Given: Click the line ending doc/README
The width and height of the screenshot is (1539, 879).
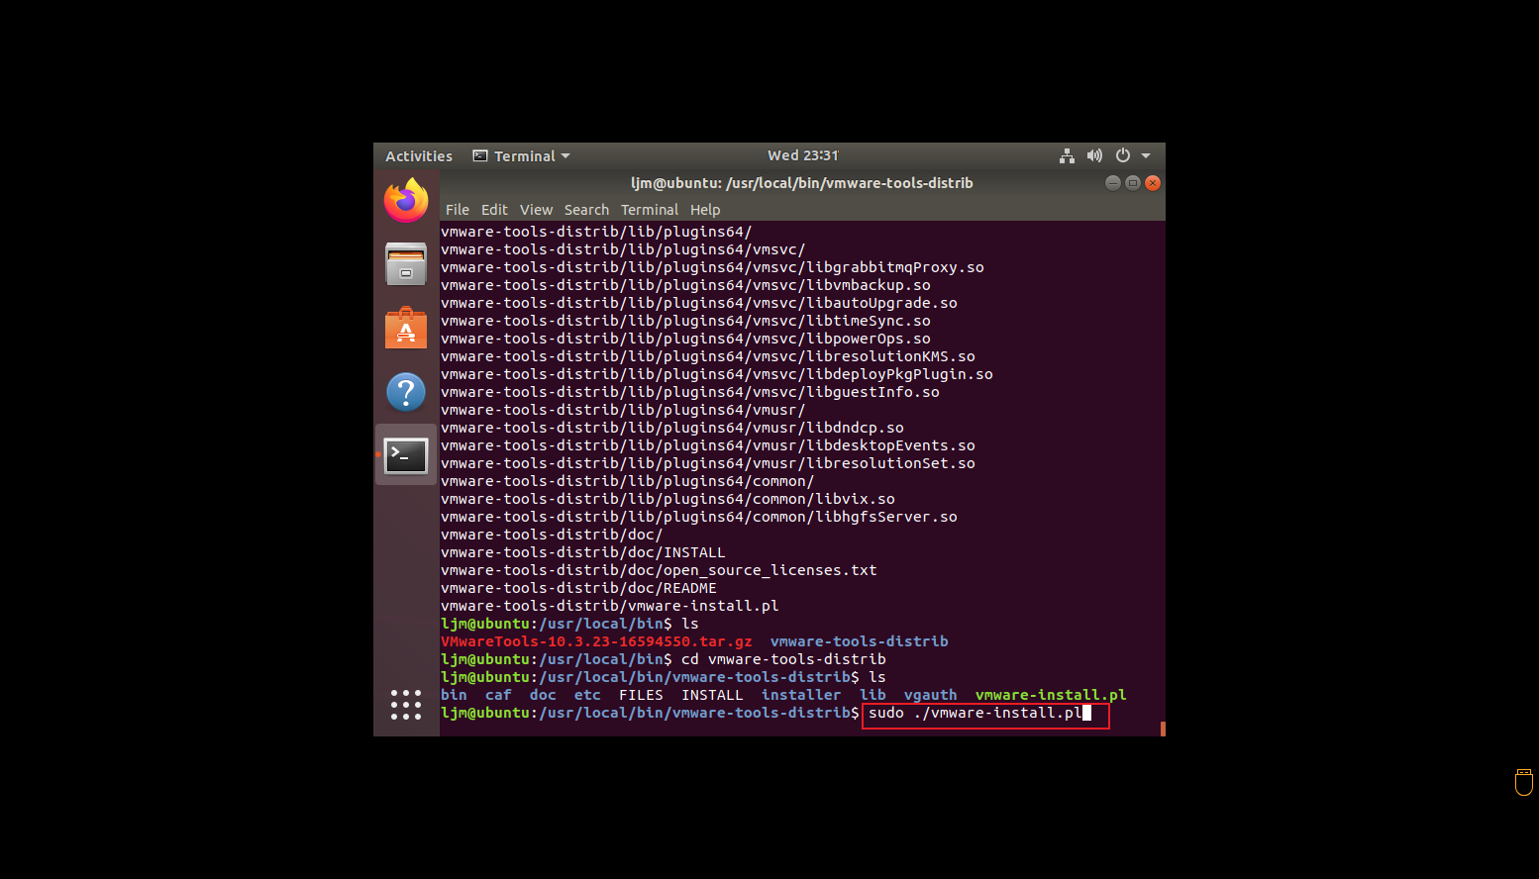Looking at the screenshot, I should (x=578, y=588).
